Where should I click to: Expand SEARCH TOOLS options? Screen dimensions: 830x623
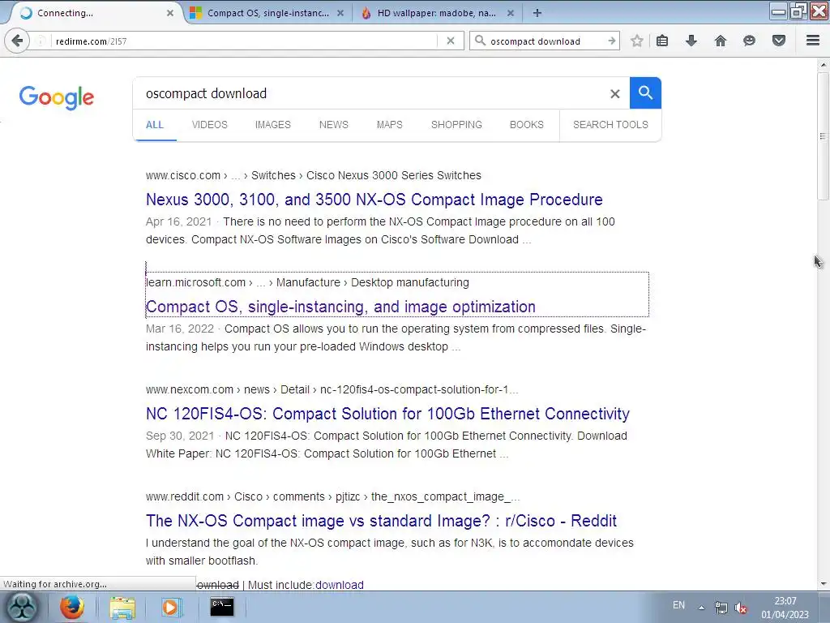[610, 124]
